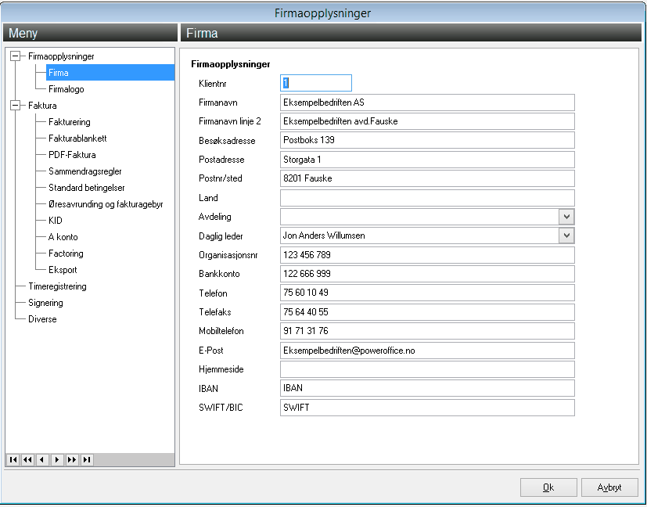Open Sammendragsregler item
This screenshot has height=507, width=647.
85,171
